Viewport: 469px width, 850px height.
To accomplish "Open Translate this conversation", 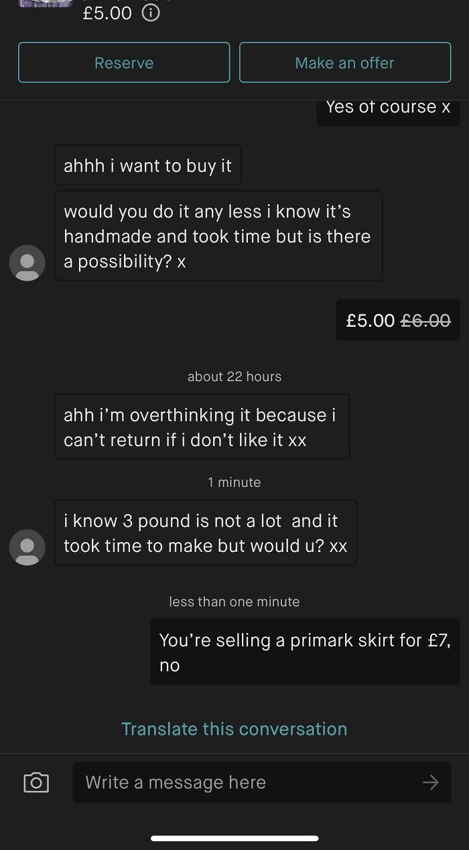I will (234, 729).
